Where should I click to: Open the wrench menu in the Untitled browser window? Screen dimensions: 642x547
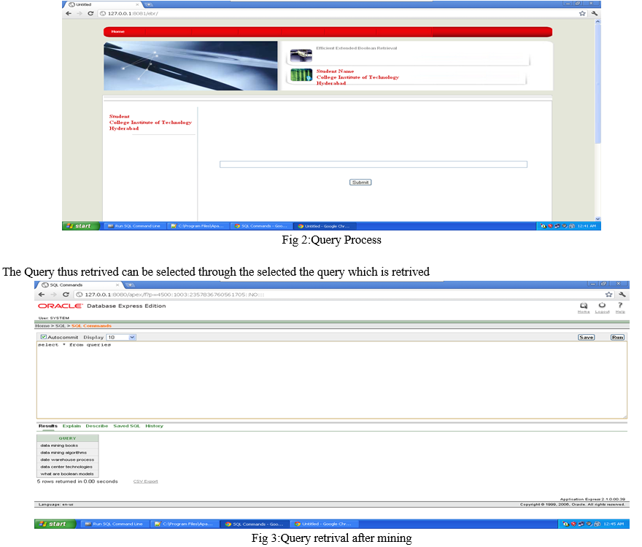[594, 14]
